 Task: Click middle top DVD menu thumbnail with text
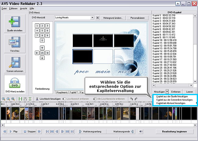[103, 41]
